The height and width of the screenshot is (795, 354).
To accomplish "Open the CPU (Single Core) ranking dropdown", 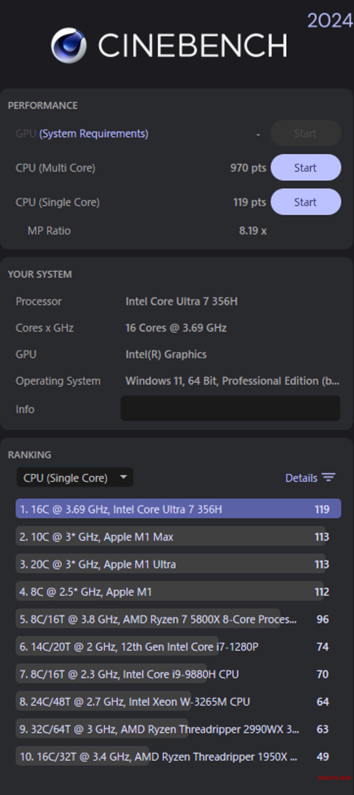I will coord(75,477).
